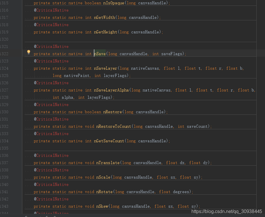Click @CriticalNative annotation on line 1316

pyautogui.click(x=51, y=10)
